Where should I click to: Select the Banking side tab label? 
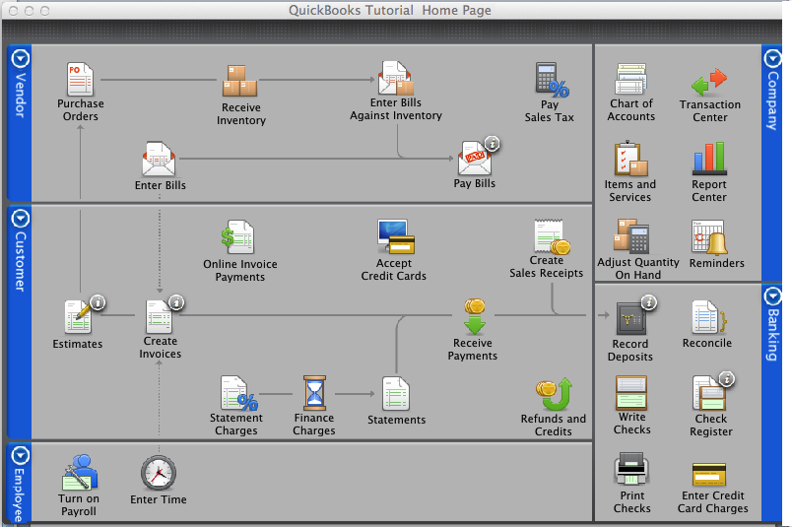click(x=773, y=335)
